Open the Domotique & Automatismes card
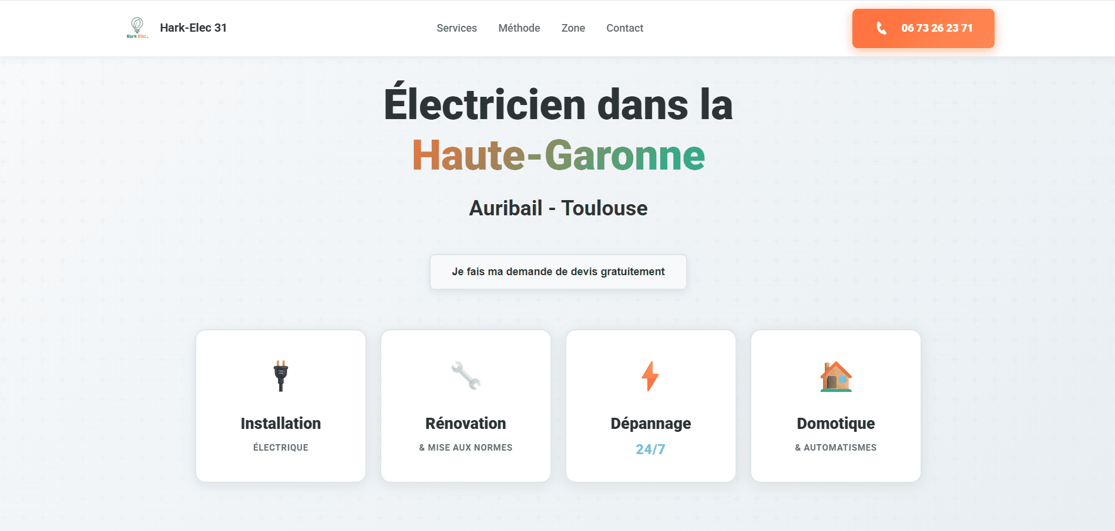 pos(835,406)
